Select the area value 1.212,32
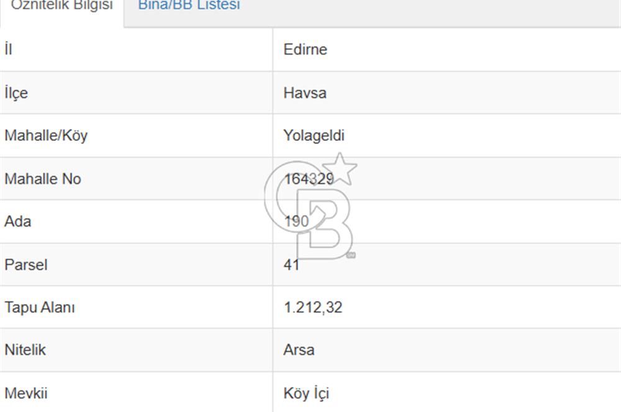The image size is (621, 412). pos(313,307)
